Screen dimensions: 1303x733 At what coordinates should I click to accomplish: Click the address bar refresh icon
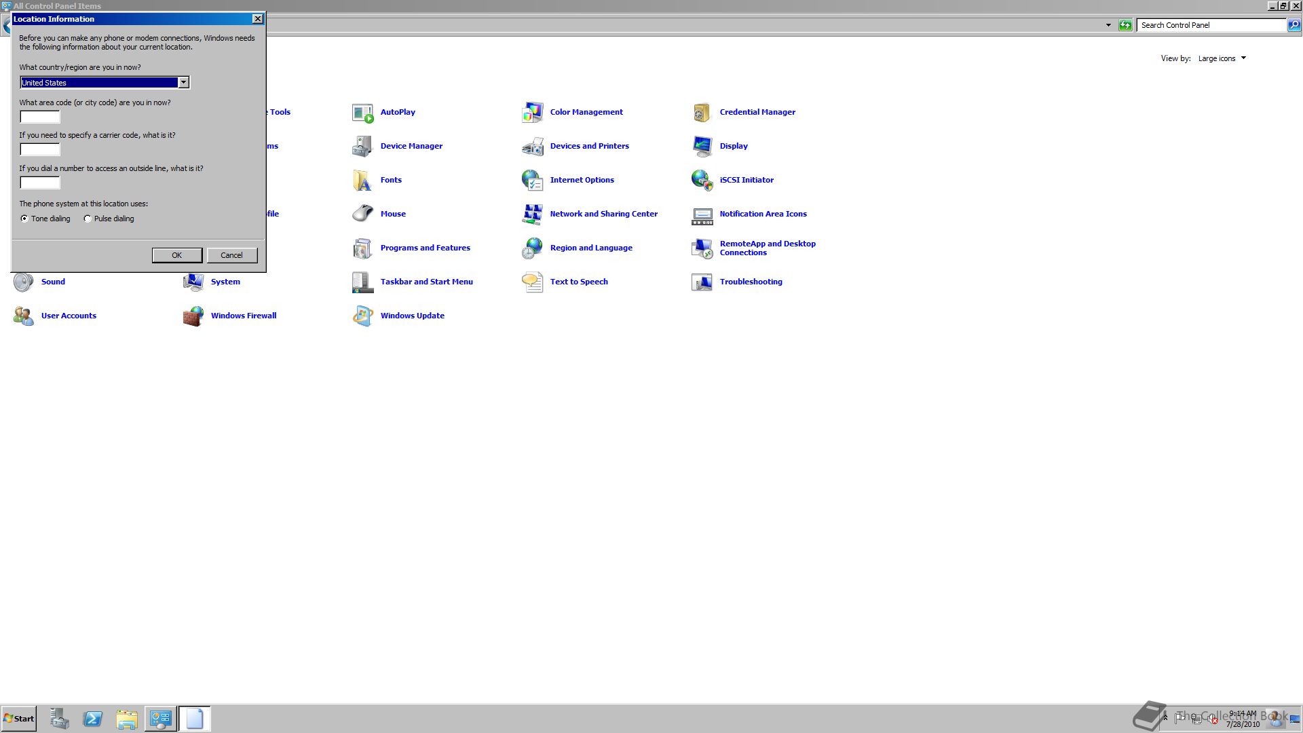point(1125,25)
